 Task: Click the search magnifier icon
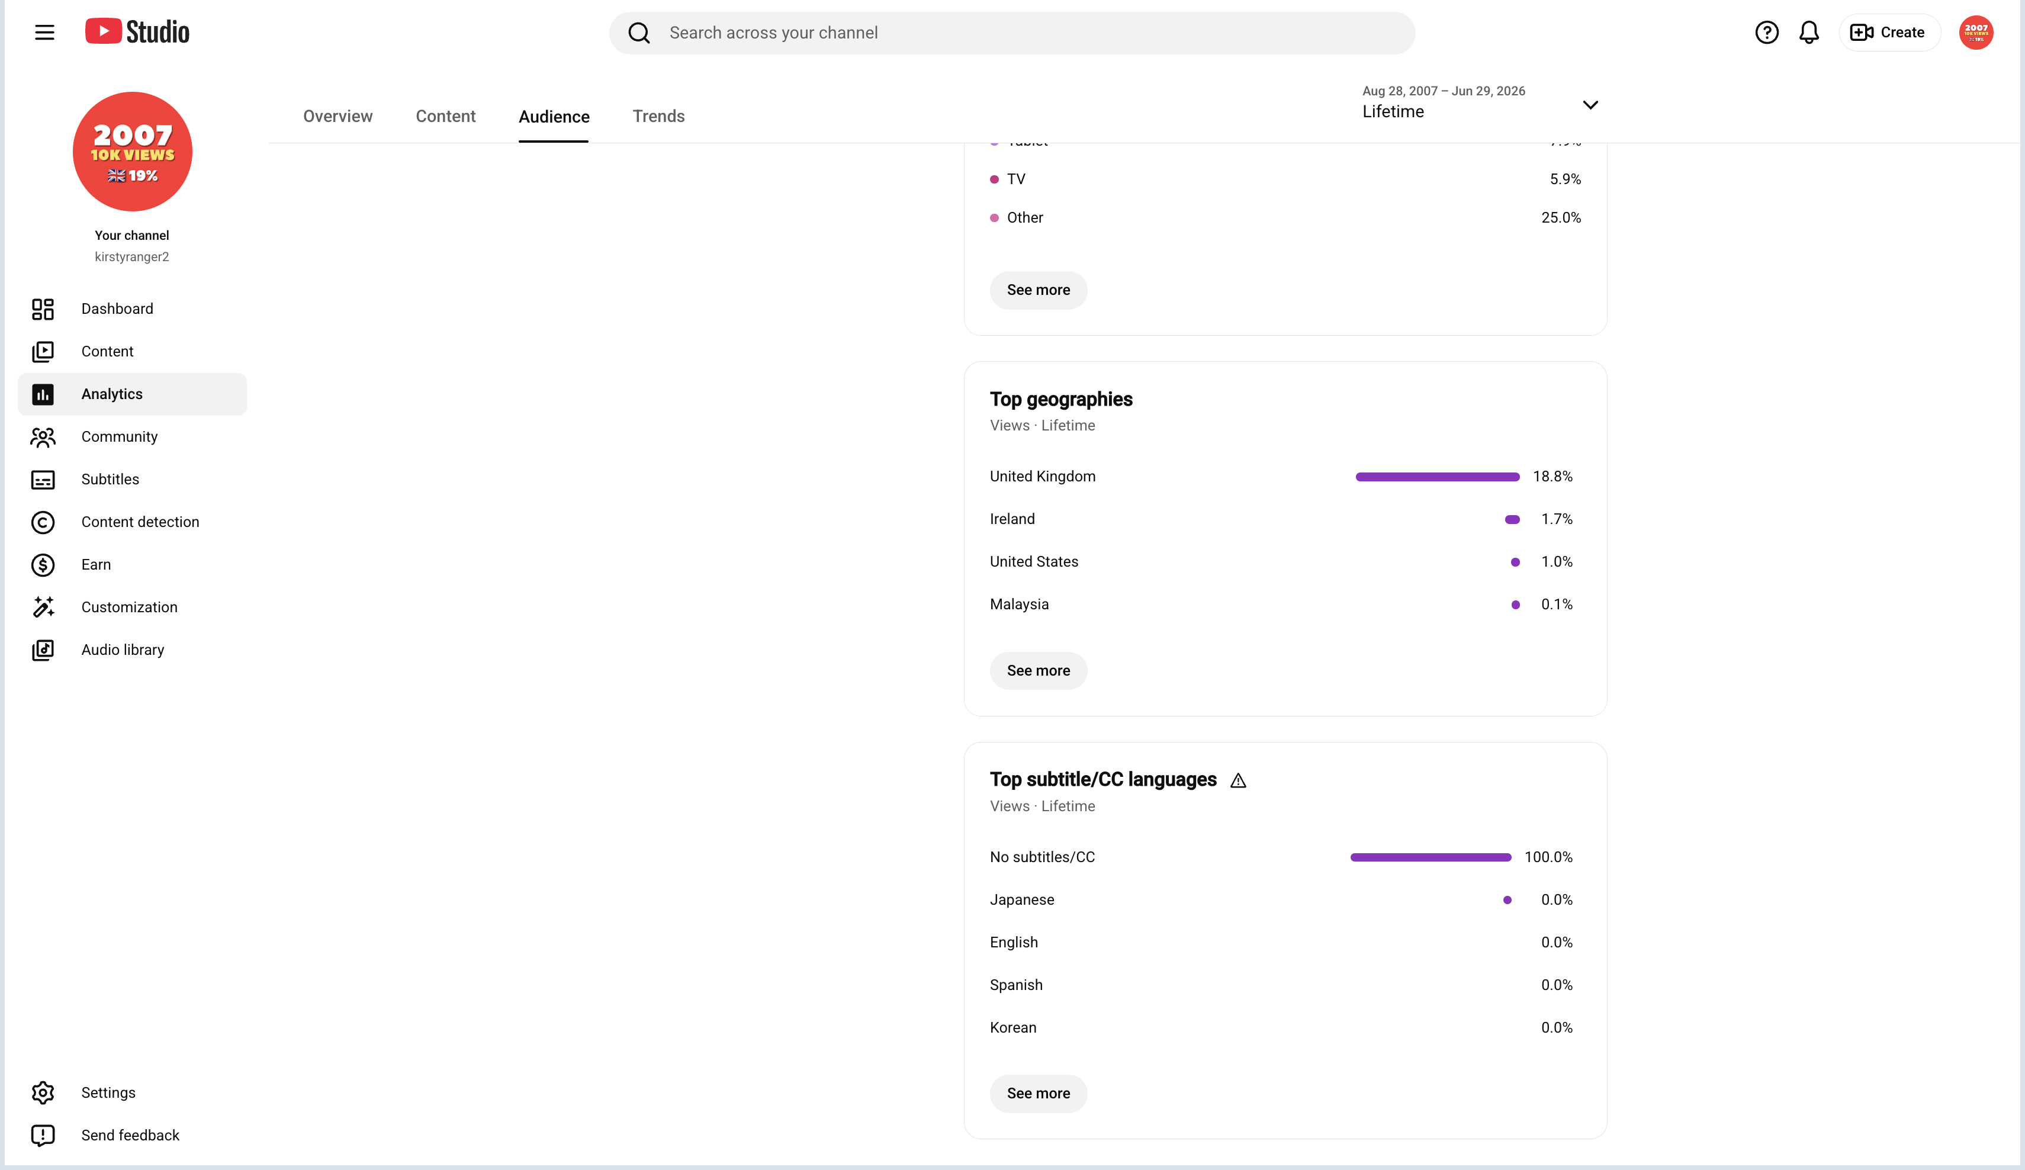639,33
